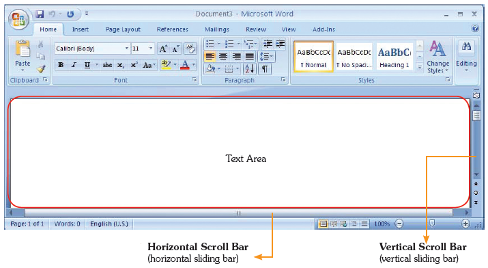Click the Cut scissors icon
Image resolution: width=488 pixels, height=268 pixels.
click(41, 44)
